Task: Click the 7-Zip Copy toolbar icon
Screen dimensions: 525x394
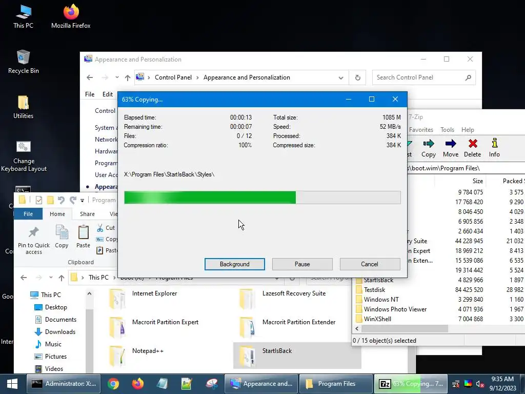Action: pos(428,148)
